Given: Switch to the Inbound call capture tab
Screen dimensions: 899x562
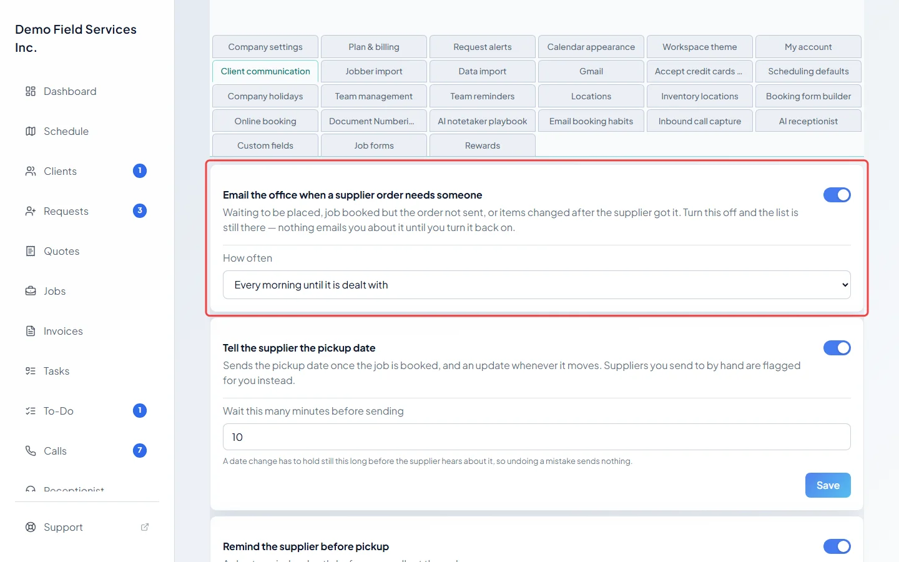Looking at the screenshot, I should [700, 121].
